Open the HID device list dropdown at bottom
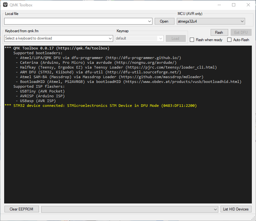Viewport: 256px width, 221px height. [215, 209]
